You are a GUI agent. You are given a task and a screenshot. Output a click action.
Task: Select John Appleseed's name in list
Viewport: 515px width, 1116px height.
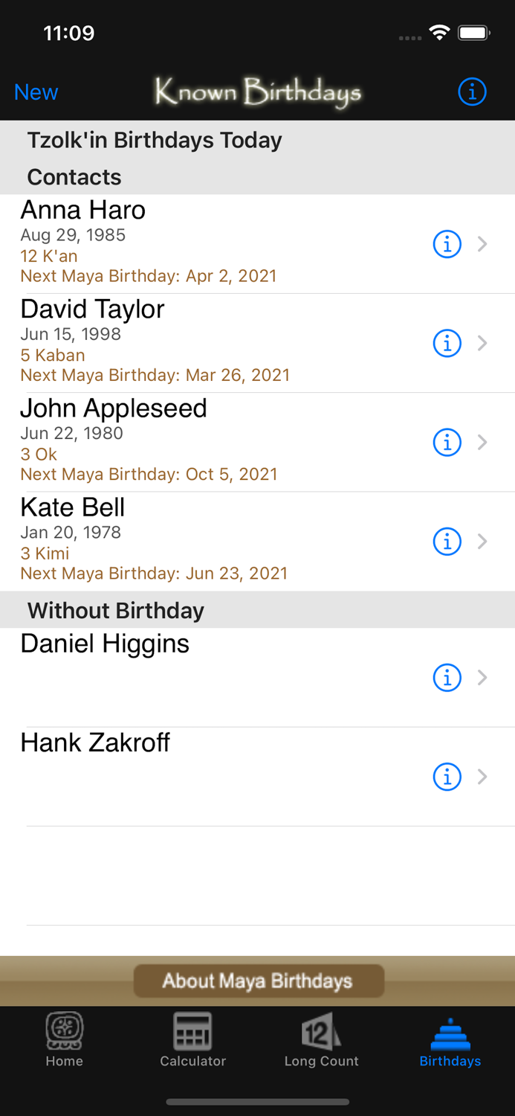(114, 408)
